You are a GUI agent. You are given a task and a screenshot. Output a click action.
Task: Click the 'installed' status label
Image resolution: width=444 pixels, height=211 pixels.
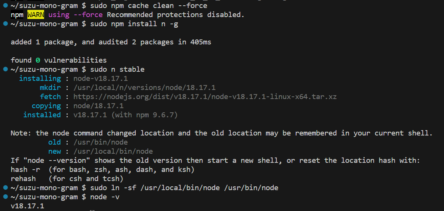42,115
